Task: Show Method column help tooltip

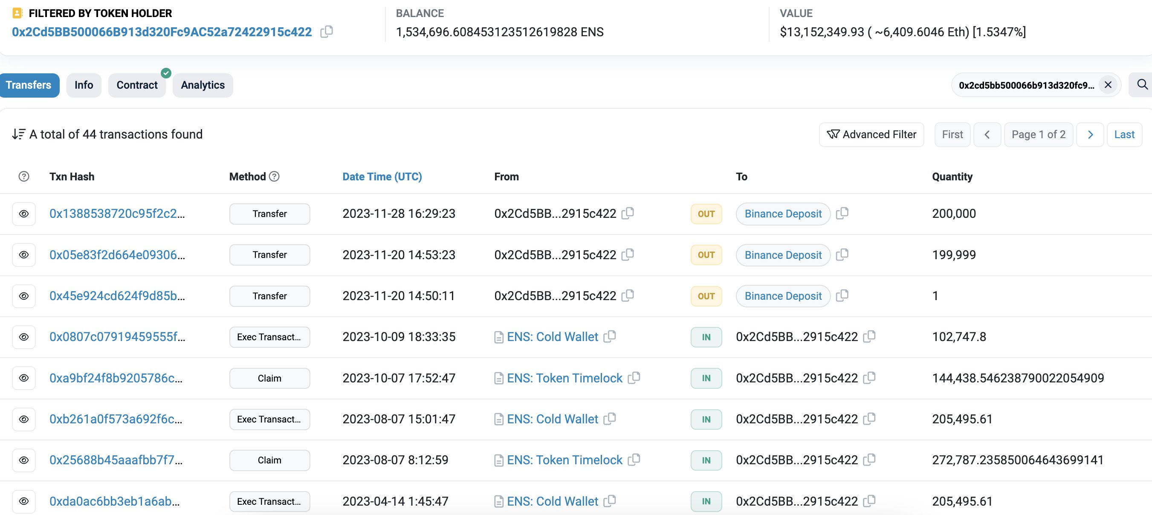Action: click(x=275, y=176)
